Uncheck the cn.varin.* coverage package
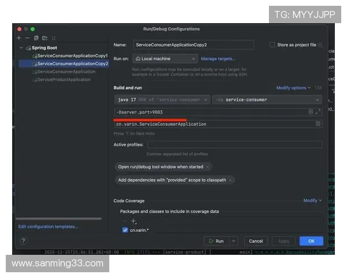 [x=125, y=230]
